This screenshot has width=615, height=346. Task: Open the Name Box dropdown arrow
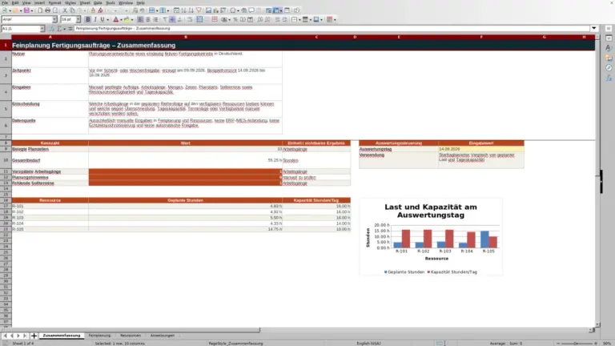pos(42,29)
